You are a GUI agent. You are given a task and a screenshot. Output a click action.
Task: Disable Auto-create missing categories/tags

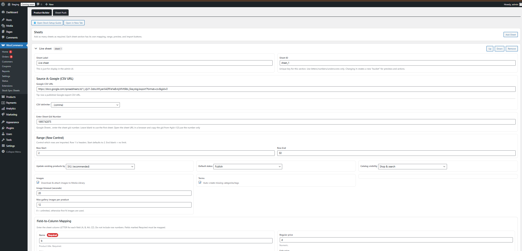click(200, 182)
